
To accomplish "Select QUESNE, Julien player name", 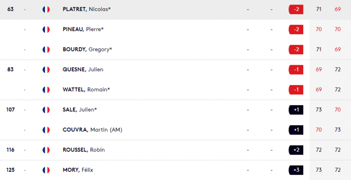I will coord(83,70).
